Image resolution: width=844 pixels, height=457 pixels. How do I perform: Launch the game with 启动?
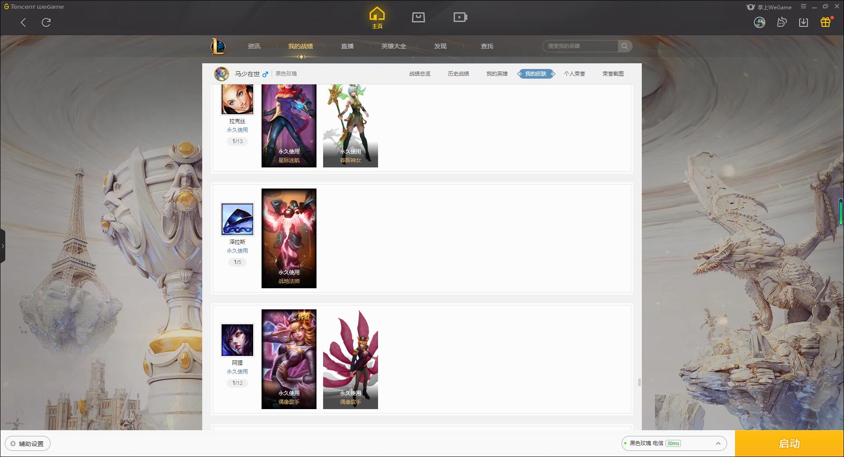pos(789,444)
